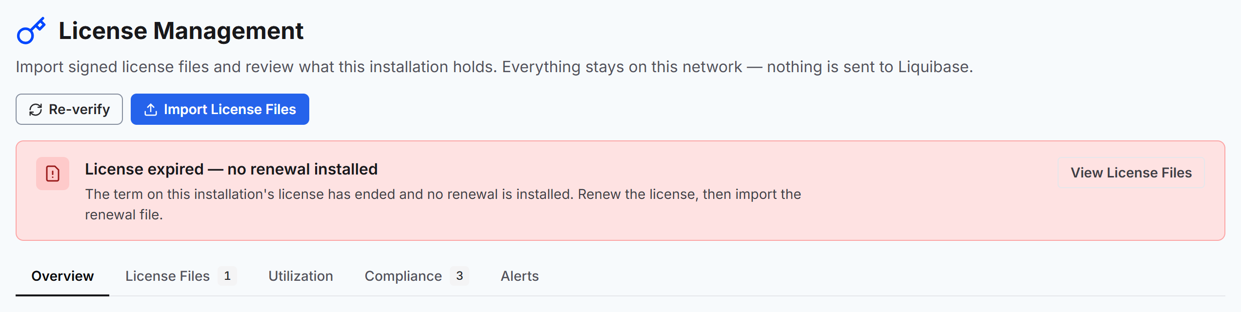Show the Alerts tab
Screen dimensions: 1241x312
point(520,276)
